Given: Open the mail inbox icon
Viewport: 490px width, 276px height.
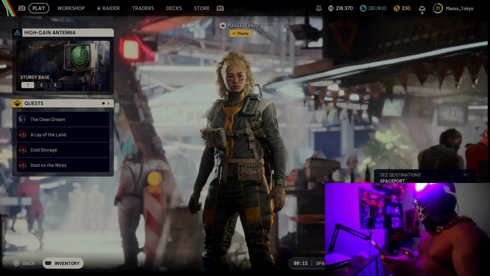Looking at the screenshot, I should click(x=422, y=8).
